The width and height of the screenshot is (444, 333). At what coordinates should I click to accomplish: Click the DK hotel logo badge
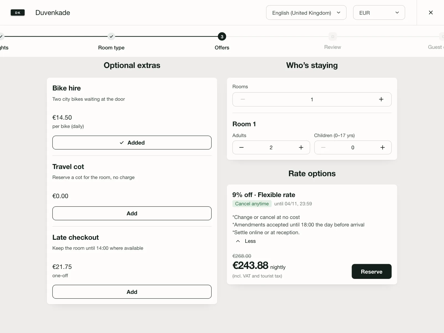coord(18,12)
